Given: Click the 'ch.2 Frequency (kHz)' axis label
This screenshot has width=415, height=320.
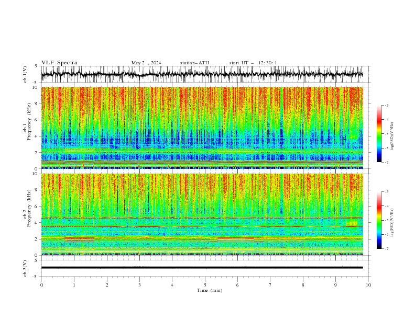Looking at the screenshot, I should 27,208.
